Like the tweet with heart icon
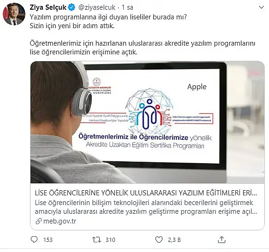Image resolution: width=269 pixels, height=252 pixels. (x=159, y=240)
